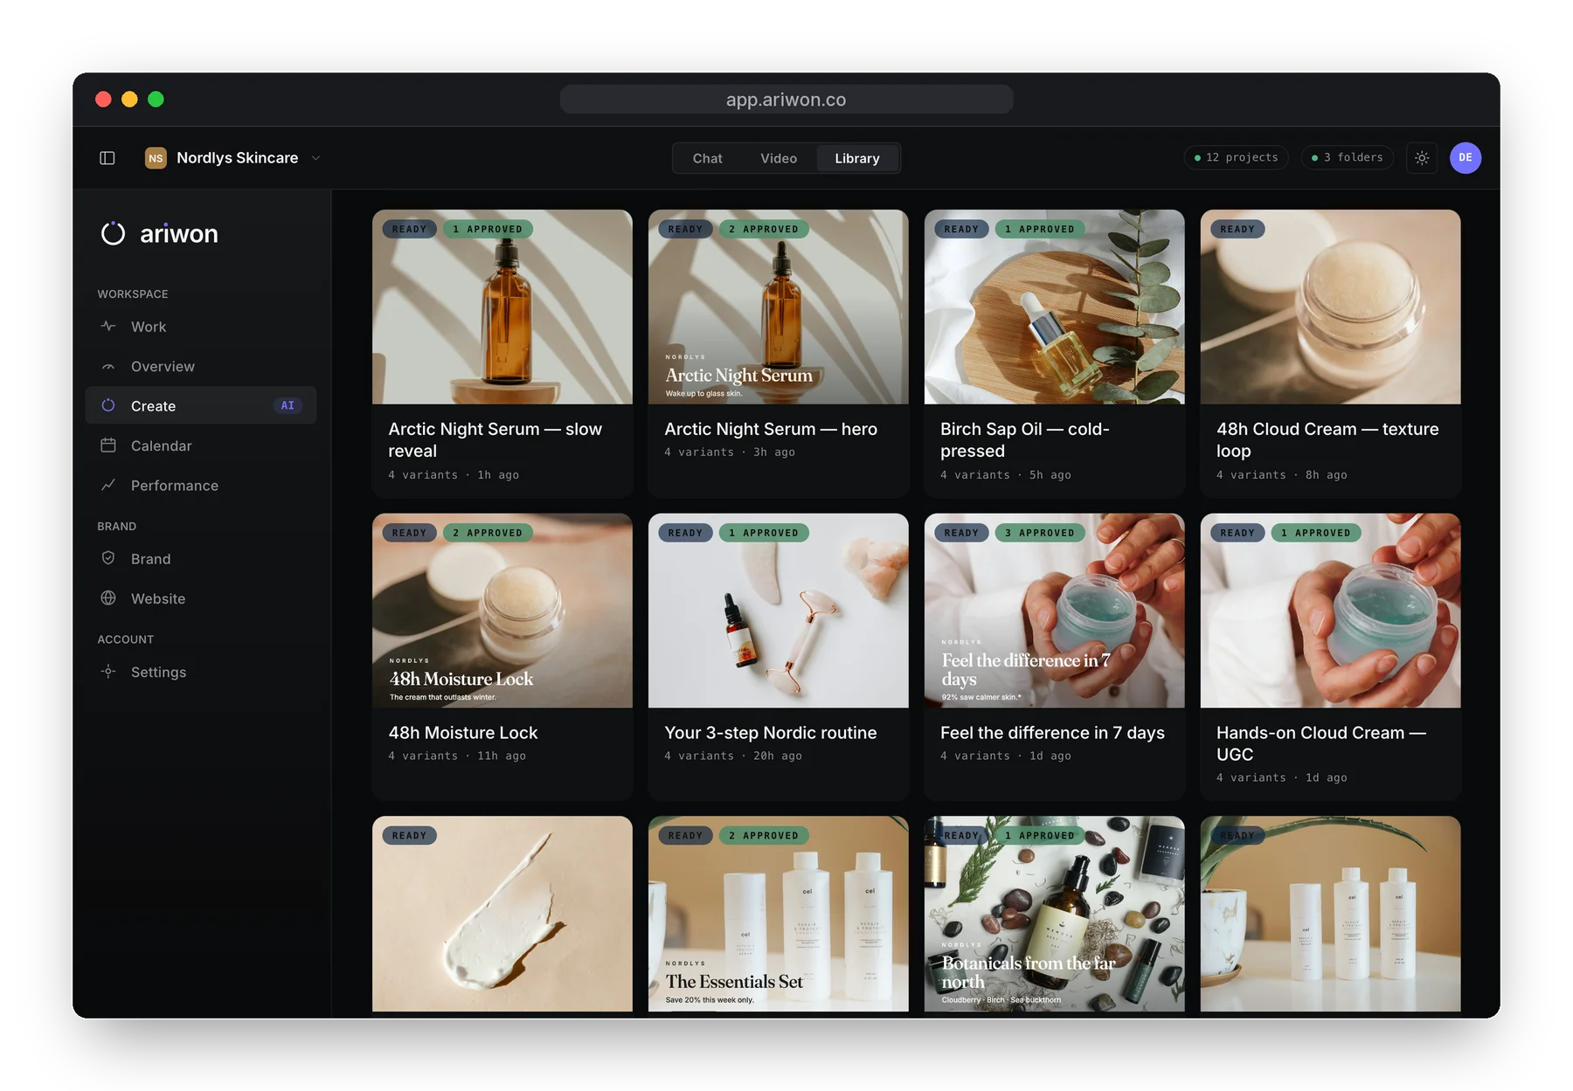
Task: Open Arctic Night Serum hero thumbnail
Action: coord(779,307)
